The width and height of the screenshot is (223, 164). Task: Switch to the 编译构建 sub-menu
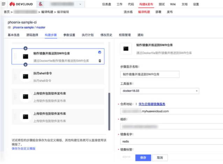click(144, 12)
